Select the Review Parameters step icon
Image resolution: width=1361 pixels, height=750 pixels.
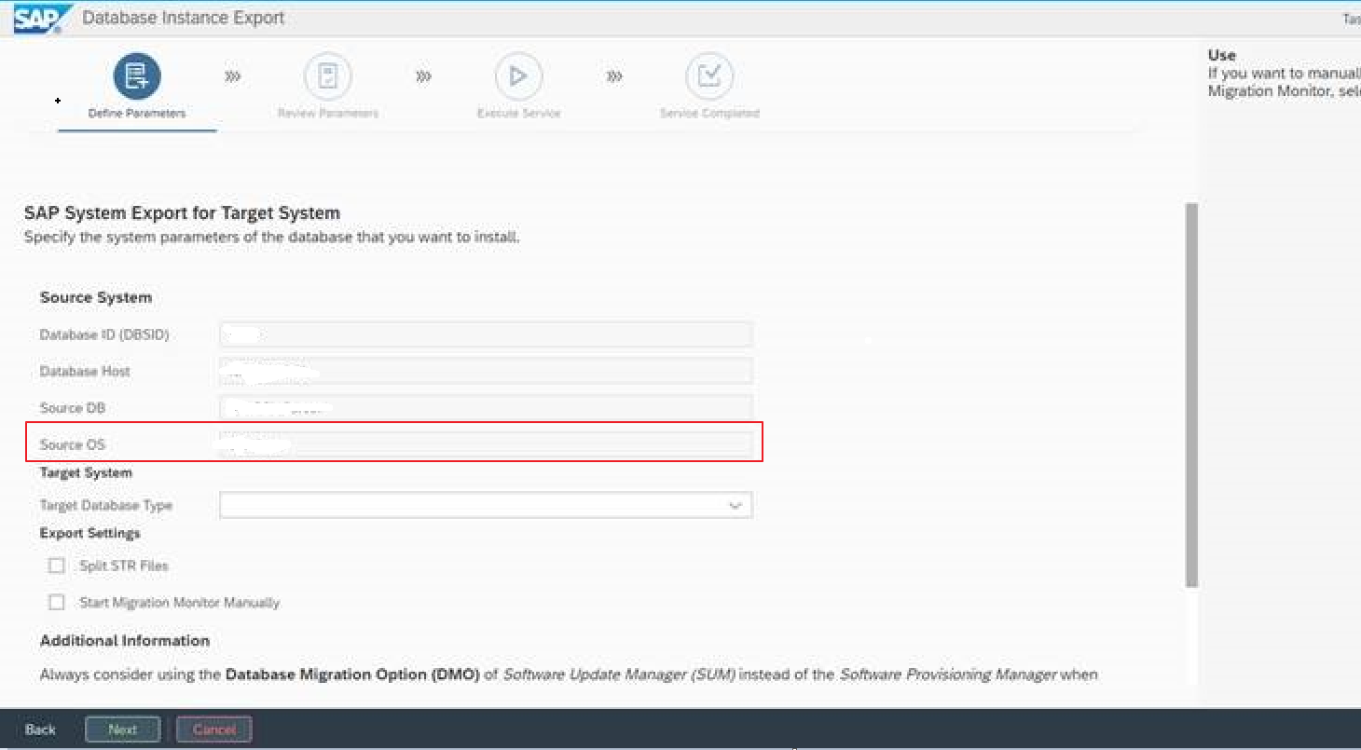point(328,76)
